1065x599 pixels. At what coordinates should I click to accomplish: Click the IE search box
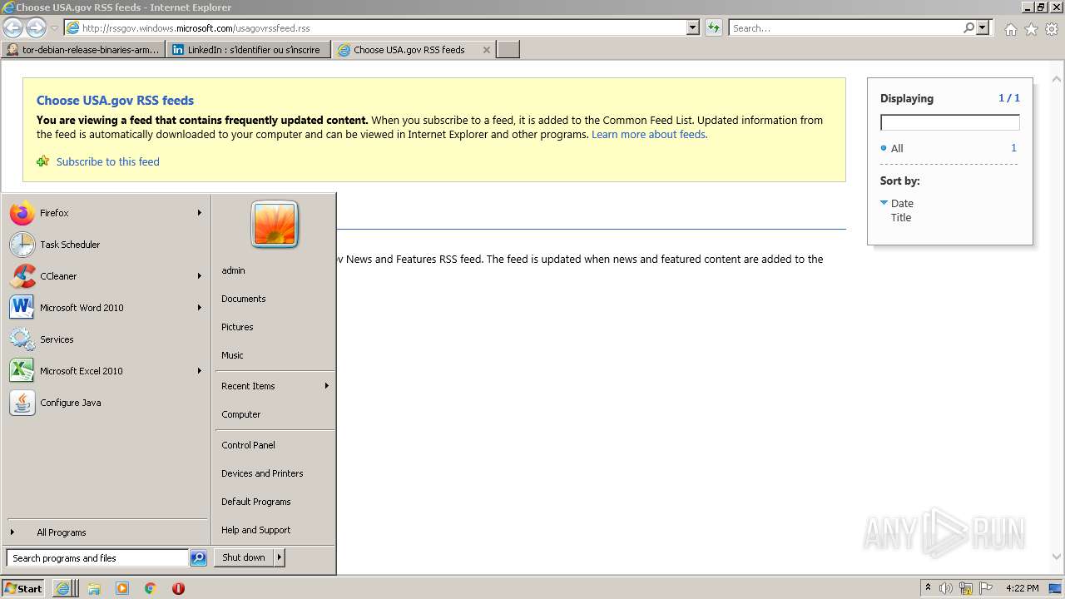click(845, 27)
